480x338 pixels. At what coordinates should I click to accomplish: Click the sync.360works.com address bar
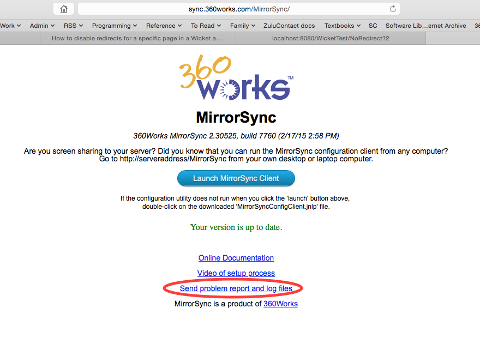pos(239,9)
